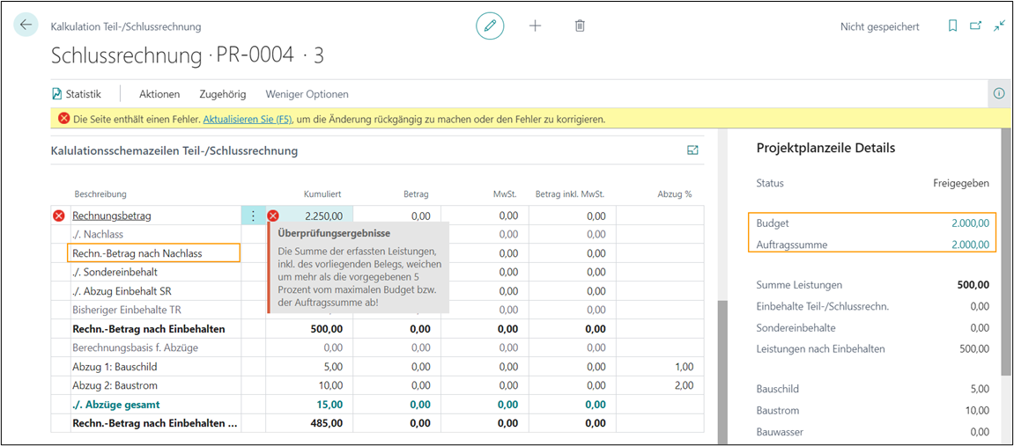Image resolution: width=1014 pixels, height=446 pixels.
Task: Click the back arrow button
Action: tap(26, 26)
